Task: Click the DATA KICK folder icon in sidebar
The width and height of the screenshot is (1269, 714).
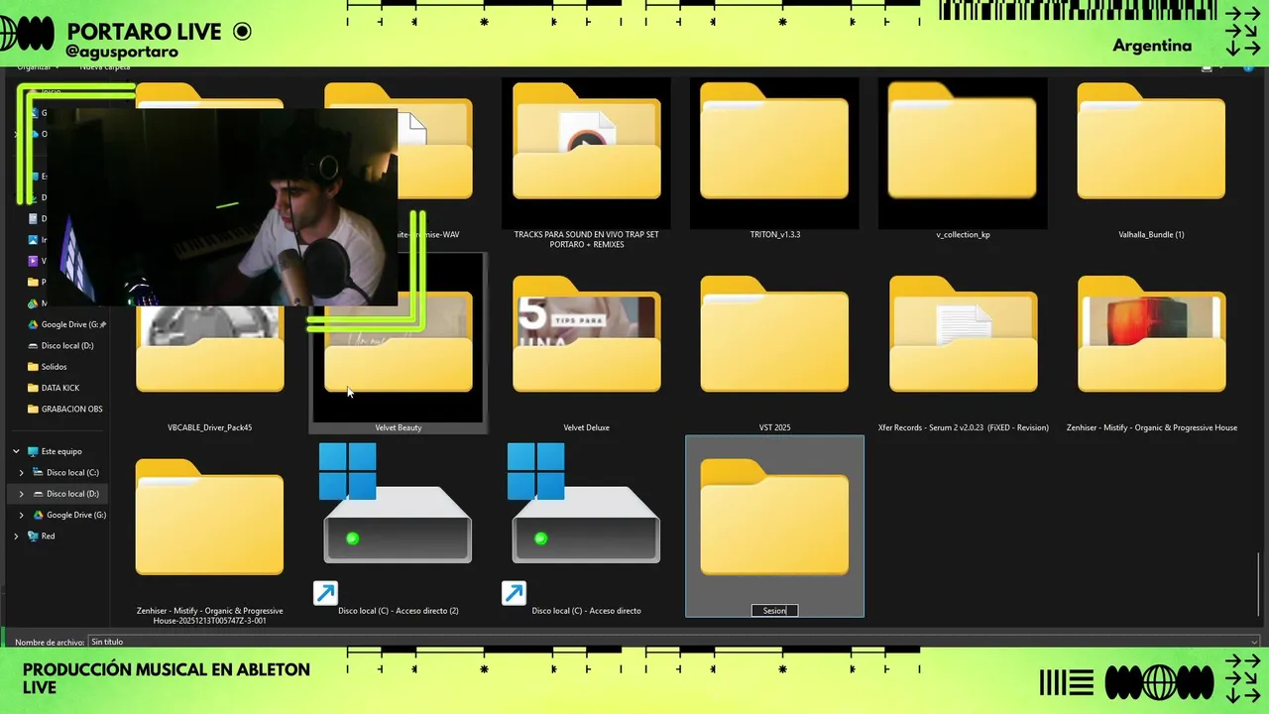Action: 33,388
